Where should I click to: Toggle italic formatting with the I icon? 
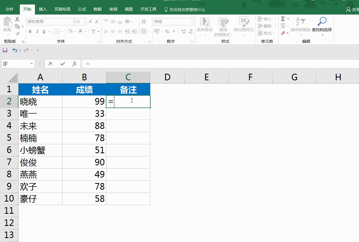pos(37,31)
